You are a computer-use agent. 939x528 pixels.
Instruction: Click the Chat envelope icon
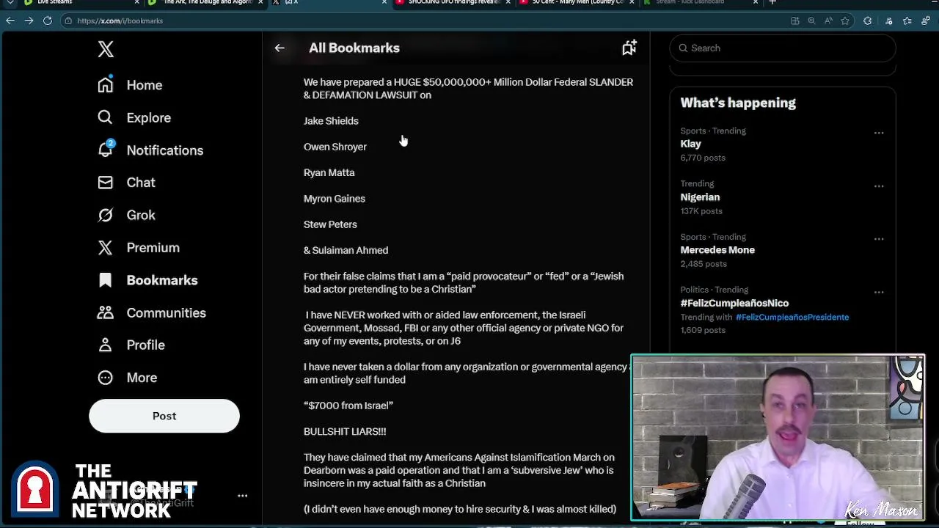(x=106, y=183)
